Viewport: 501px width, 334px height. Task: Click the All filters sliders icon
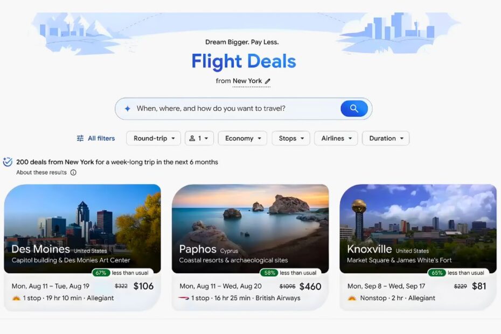point(80,138)
